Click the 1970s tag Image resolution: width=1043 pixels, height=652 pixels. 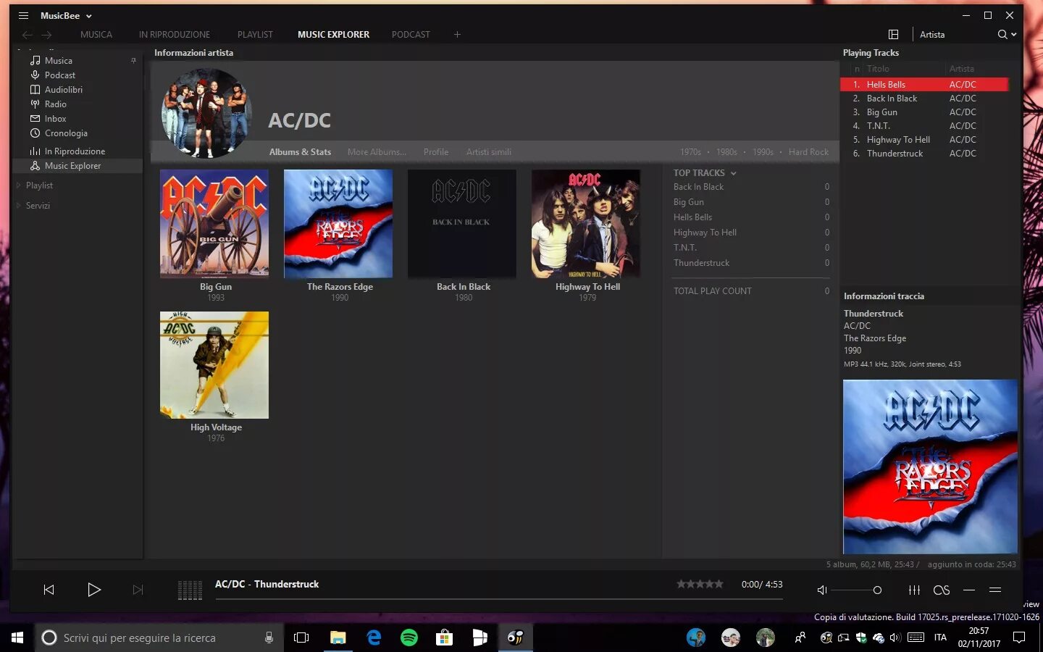(690, 152)
